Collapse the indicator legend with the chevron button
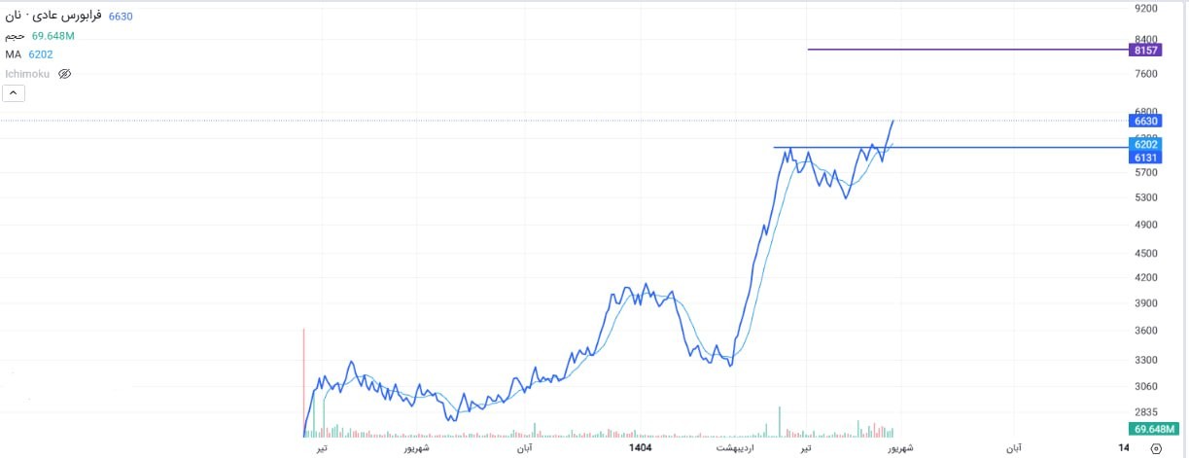The image size is (1189, 458). [x=15, y=93]
